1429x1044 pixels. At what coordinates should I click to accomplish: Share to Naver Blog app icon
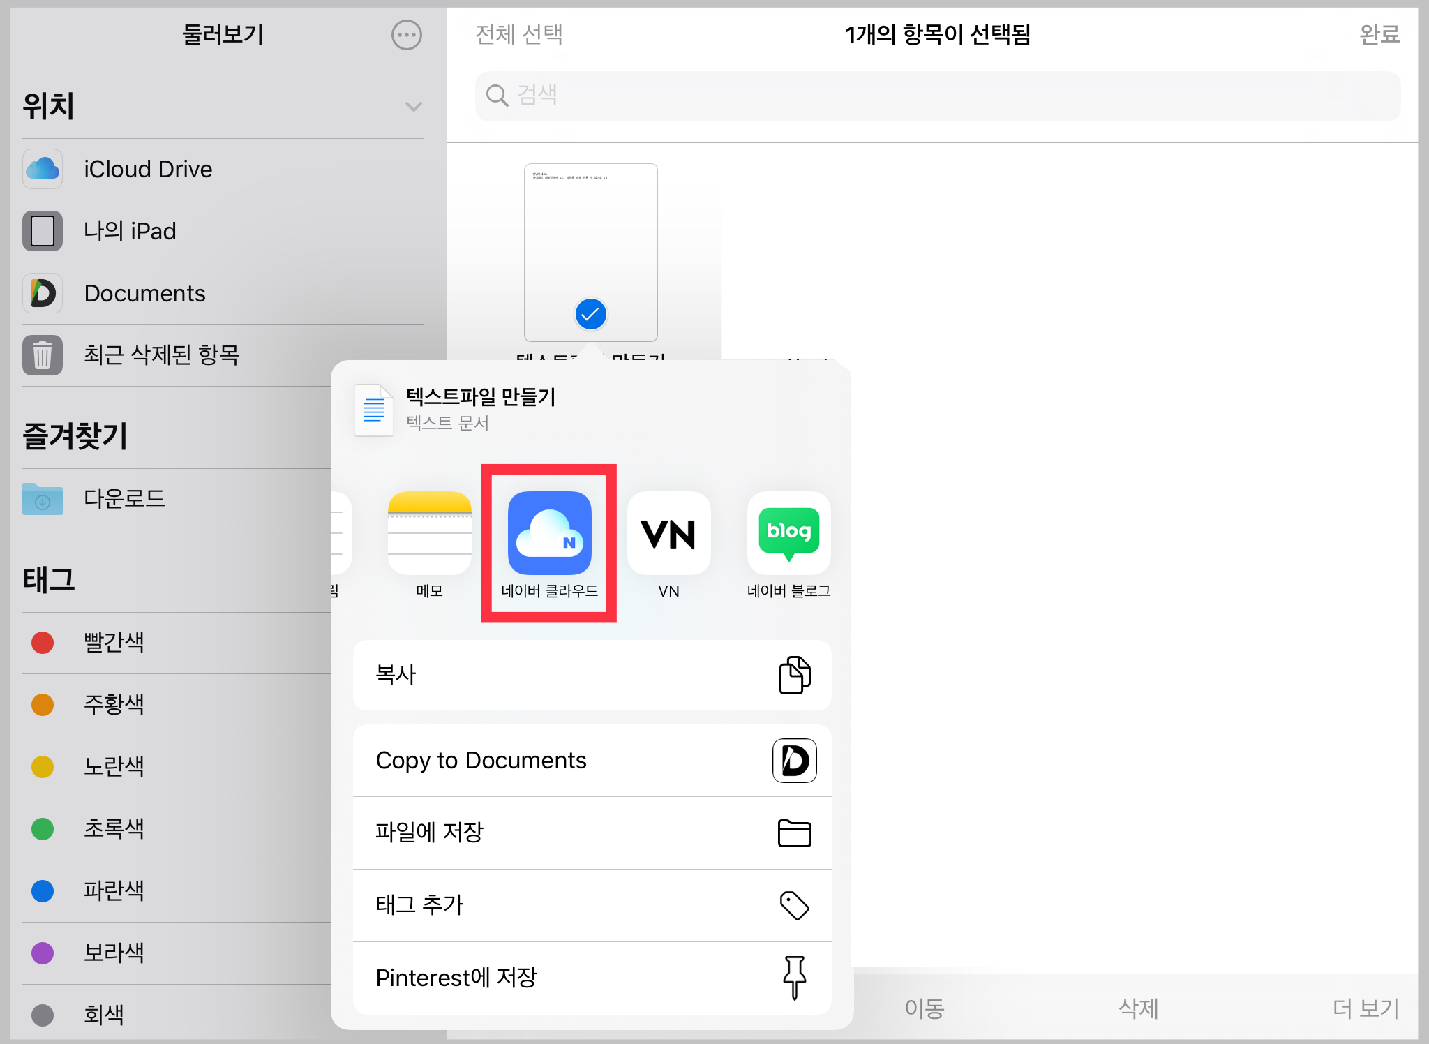[x=788, y=533]
